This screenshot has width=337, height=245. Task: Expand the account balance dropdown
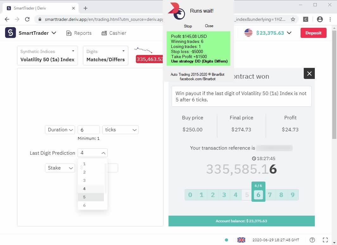pos(289,33)
